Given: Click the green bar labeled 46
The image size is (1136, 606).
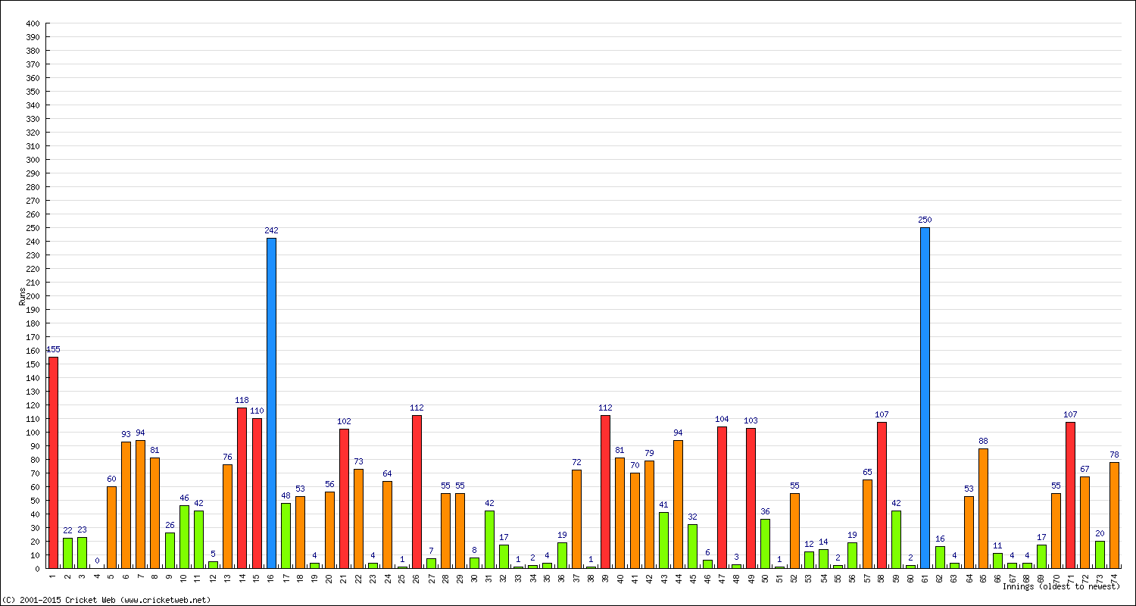Looking at the screenshot, I should tap(184, 536).
